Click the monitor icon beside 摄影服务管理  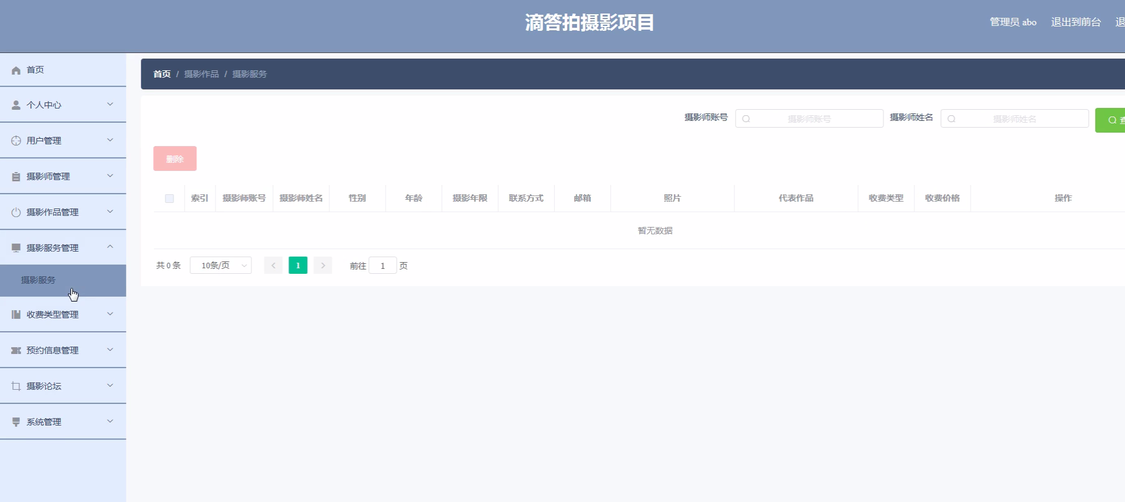[x=16, y=248]
